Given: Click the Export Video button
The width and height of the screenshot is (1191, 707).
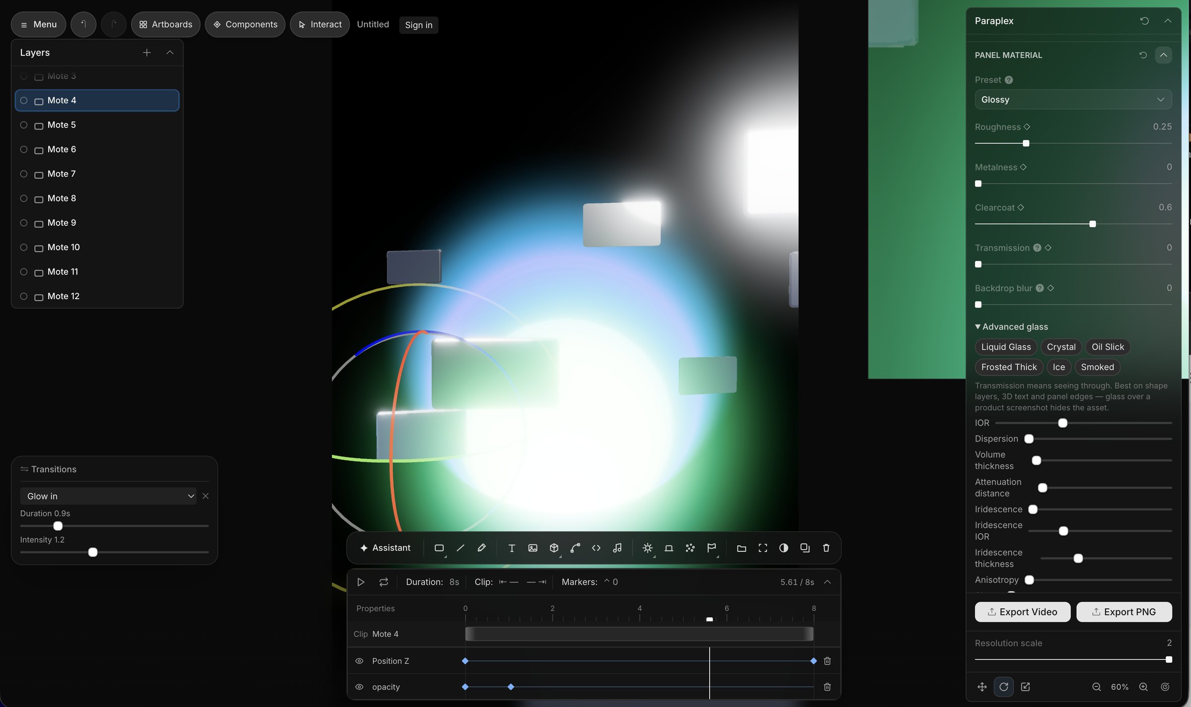Looking at the screenshot, I should click(1022, 612).
